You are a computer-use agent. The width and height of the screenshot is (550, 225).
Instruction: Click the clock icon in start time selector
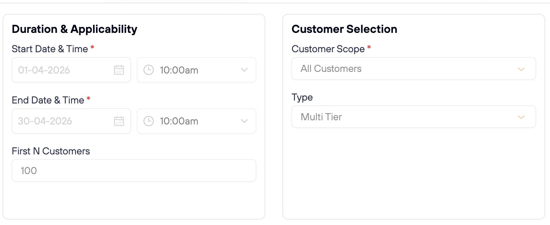pyautogui.click(x=148, y=70)
